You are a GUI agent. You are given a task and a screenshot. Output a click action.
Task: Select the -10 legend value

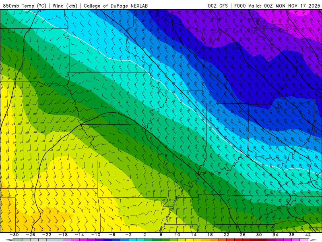point(96,235)
